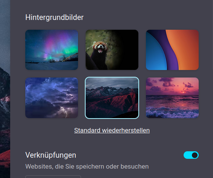Image resolution: width=213 pixels, height=178 pixels.
Task: Disable the Verknüpfungen toggle switch
Action: point(191,155)
